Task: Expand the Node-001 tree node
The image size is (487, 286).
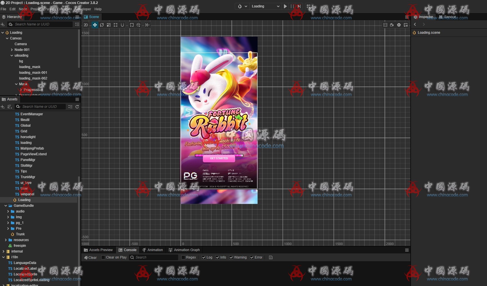Action: (12, 50)
